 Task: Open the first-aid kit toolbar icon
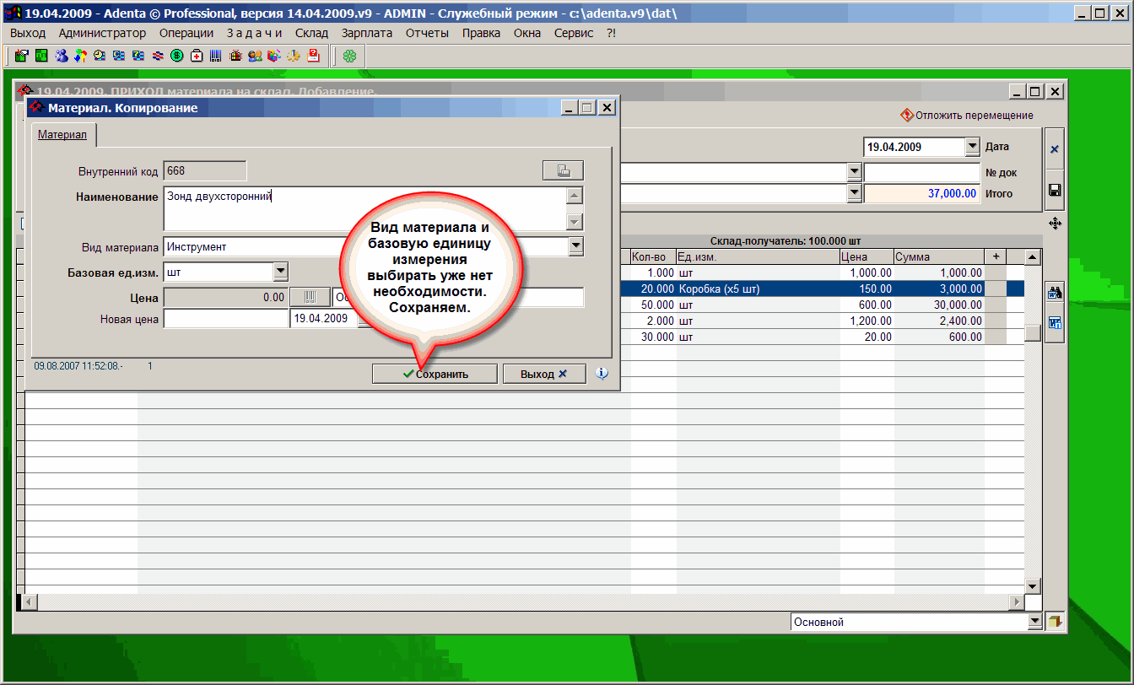point(197,57)
